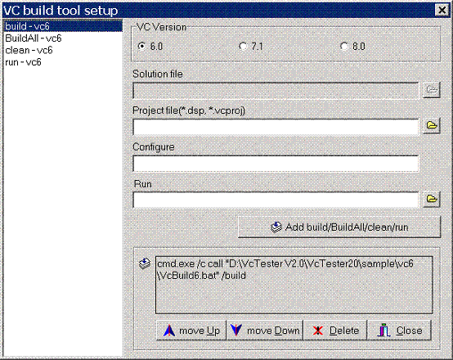Click disabled folder icon beside Solution file

tap(432, 90)
